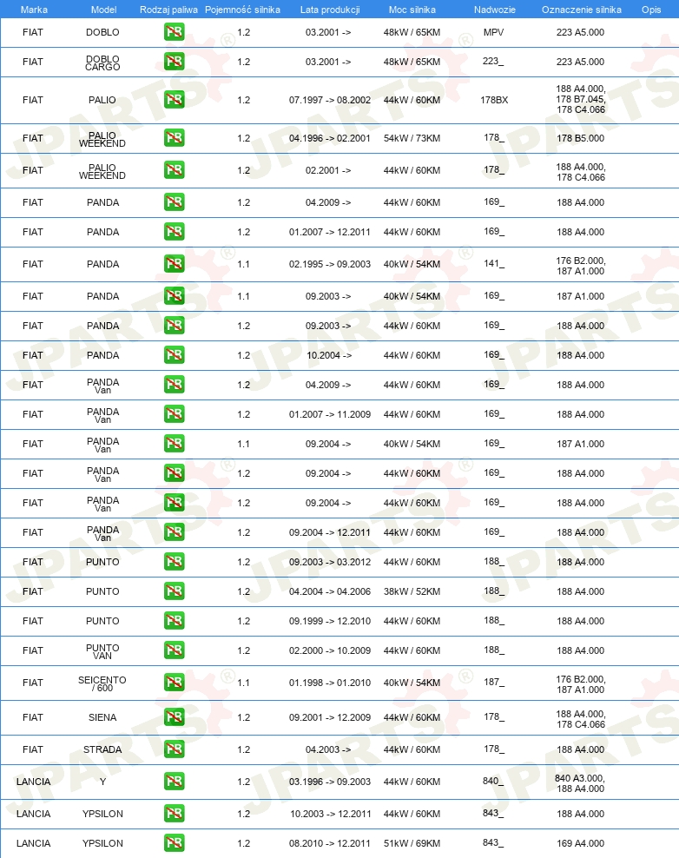Screen dimensions: 679x858
Task: Click fuel icon for PUNTO 38kW / 52KM row
Action: coord(174,591)
